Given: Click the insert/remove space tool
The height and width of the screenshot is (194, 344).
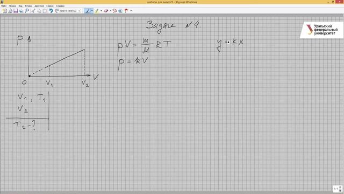Looking at the screenshot, I should (x=120, y=11).
